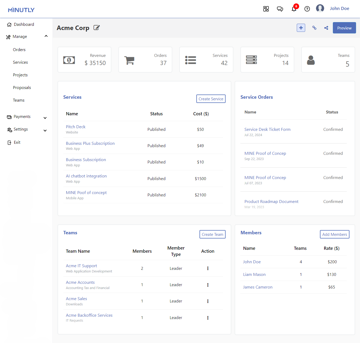Go to Orders in sidebar
This screenshot has height=343, width=360.
click(x=19, y=50)
